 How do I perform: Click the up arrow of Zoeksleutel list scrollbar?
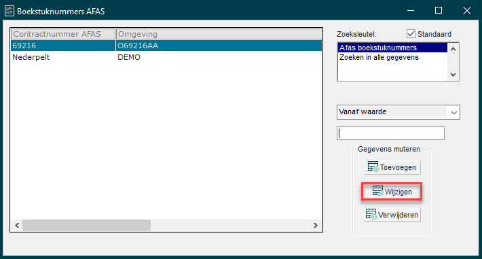(x=453, y=49)
